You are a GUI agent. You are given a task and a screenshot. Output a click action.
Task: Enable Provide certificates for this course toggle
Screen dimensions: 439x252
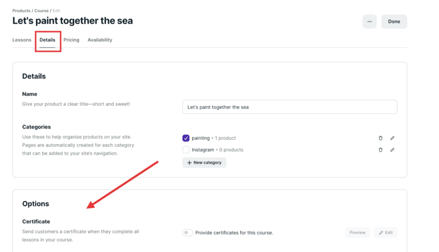[x=188, y=233]
